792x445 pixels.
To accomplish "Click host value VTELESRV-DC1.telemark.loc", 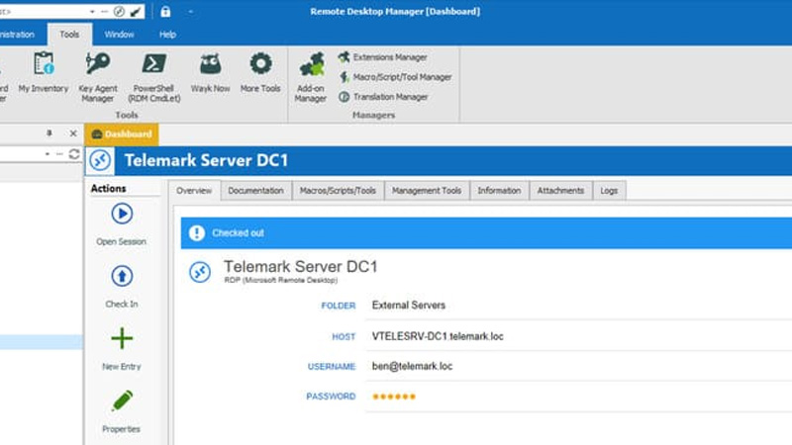I will [x=438, y=336].
